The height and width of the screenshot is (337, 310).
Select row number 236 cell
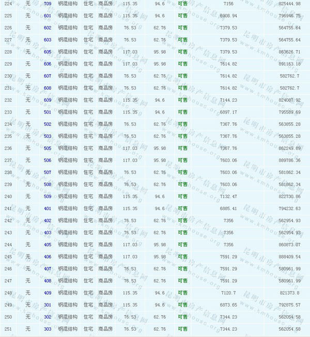pos(8,148)
